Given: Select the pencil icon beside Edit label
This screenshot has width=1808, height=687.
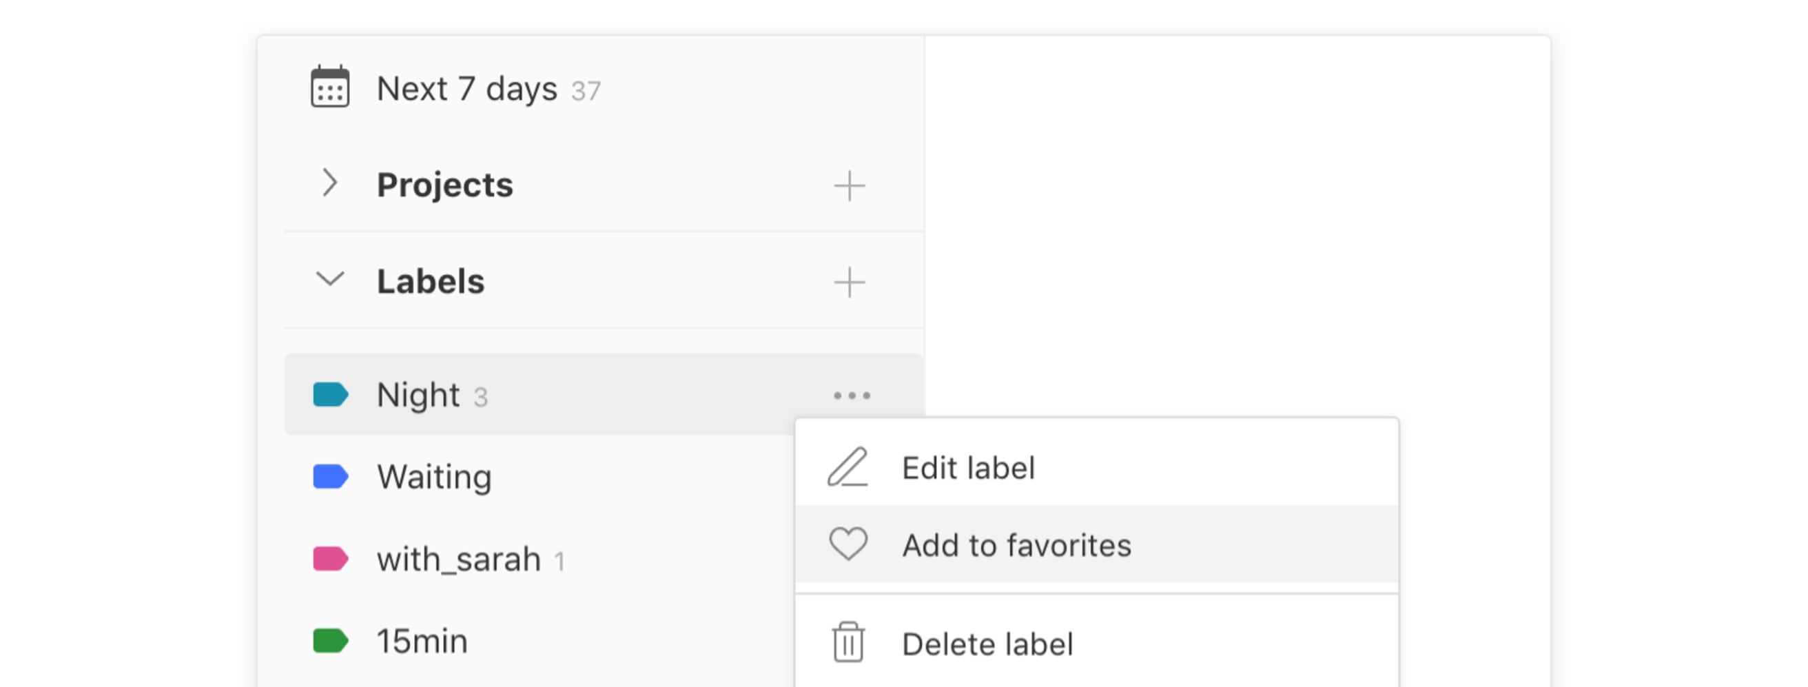Looking at the screenshot, I should tap(850, 467).
